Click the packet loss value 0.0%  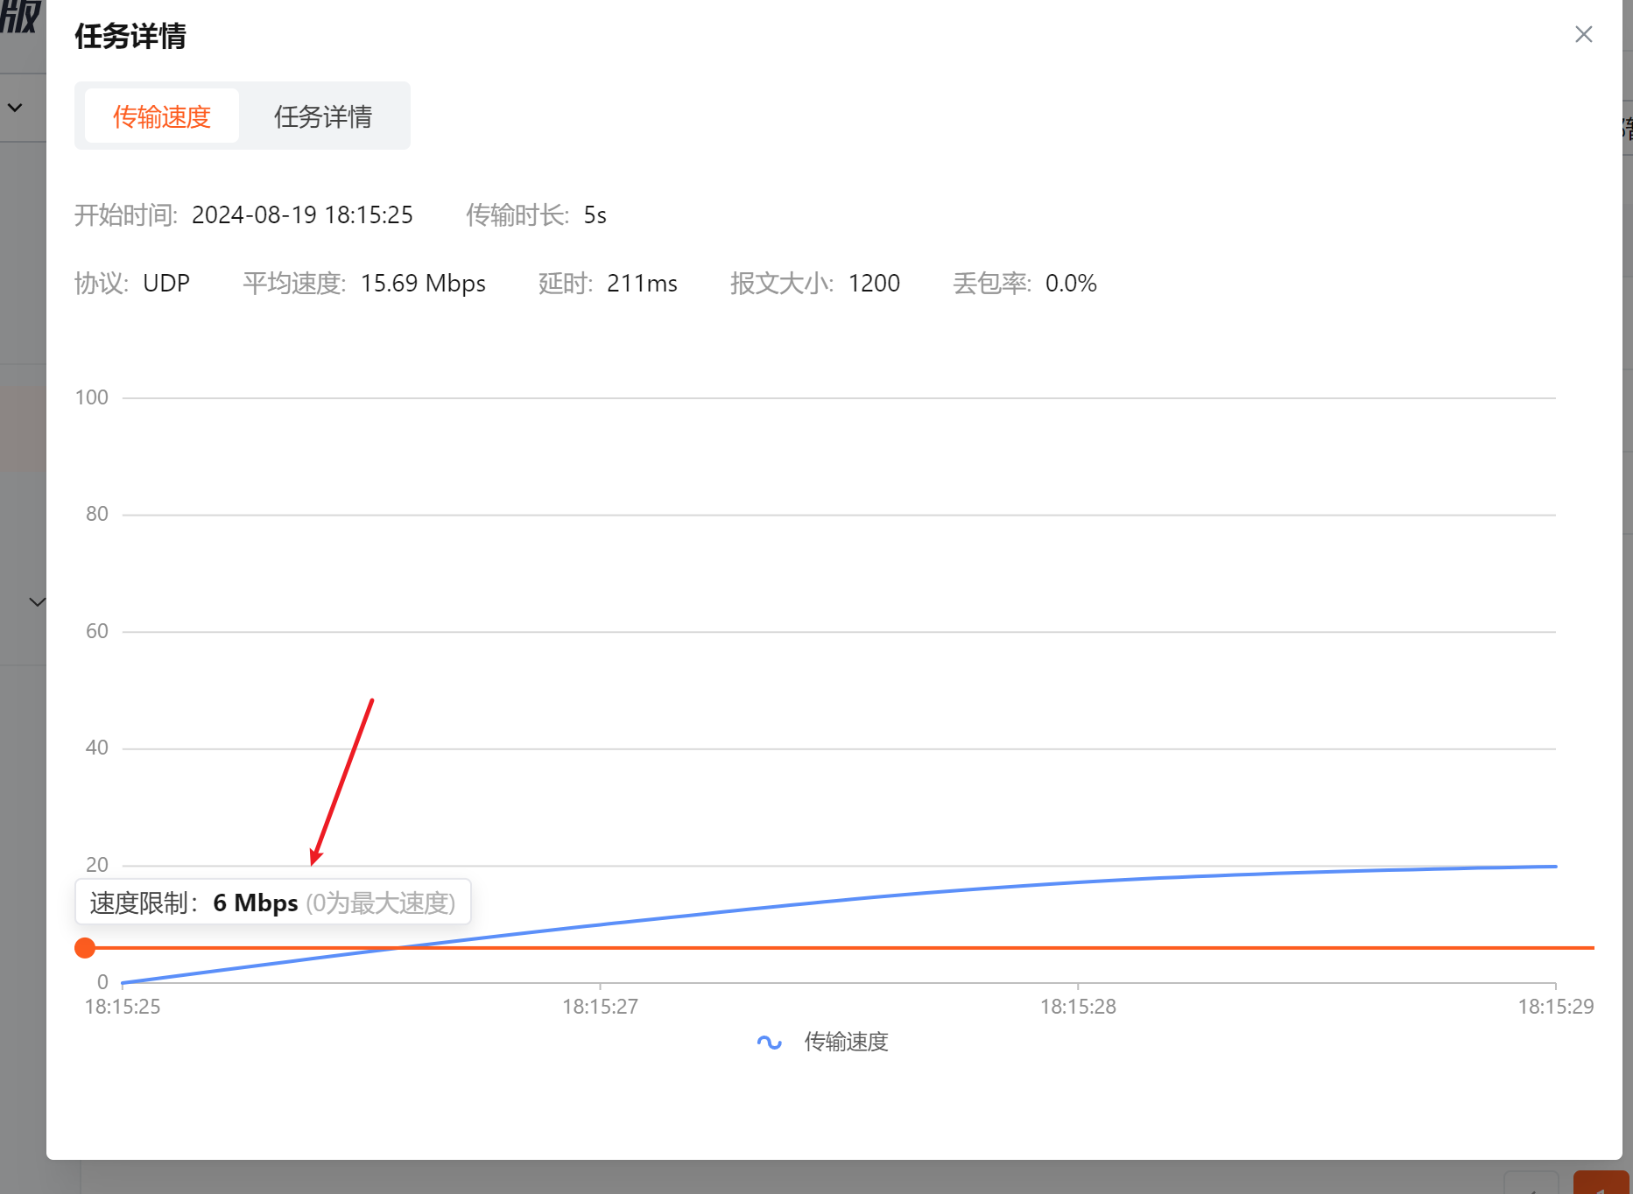pyautogui.click(x=1071, y=284)
